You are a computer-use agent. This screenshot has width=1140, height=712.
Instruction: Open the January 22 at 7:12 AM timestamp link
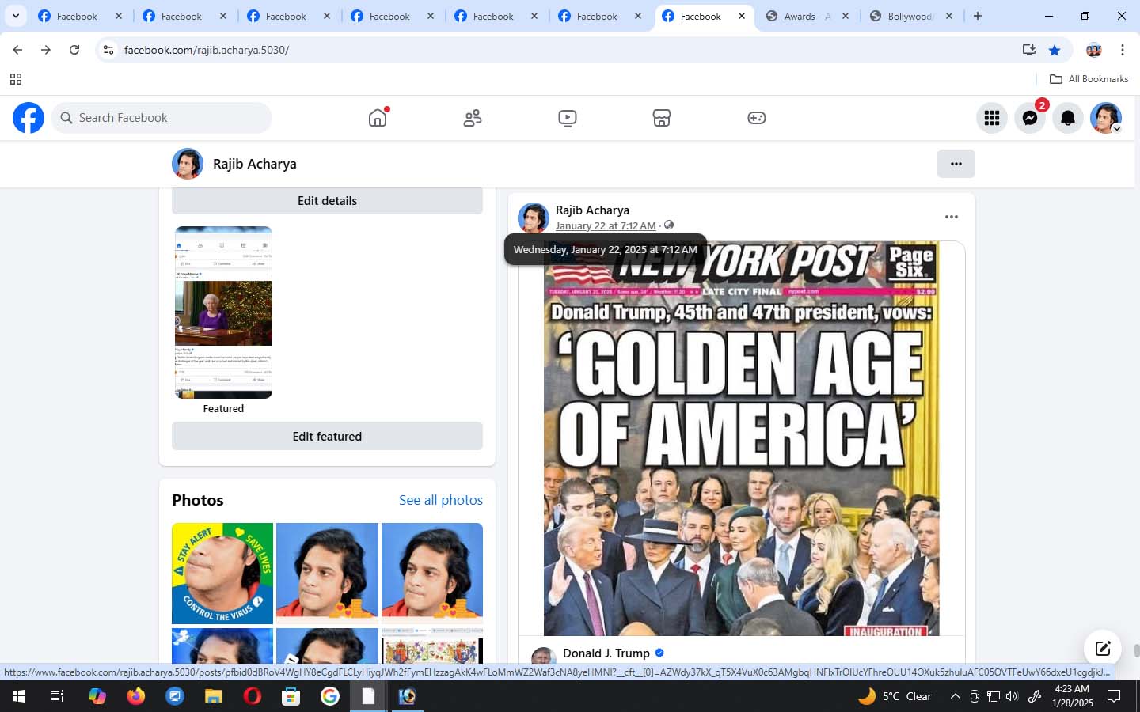pos(606,225)
